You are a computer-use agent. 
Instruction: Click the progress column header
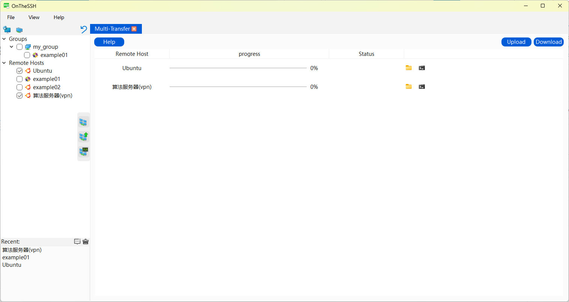point(249,54)
